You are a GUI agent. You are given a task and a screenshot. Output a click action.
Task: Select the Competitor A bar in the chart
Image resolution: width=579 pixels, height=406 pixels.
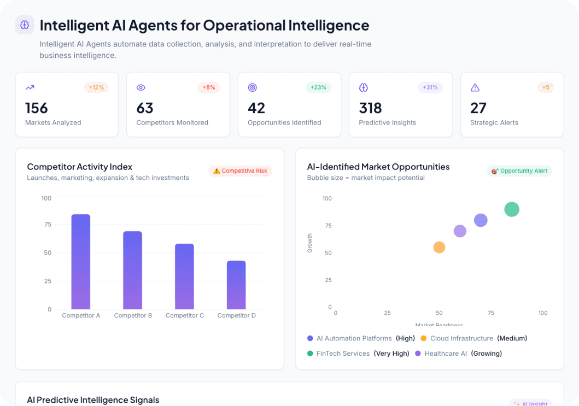pos(80,262)
